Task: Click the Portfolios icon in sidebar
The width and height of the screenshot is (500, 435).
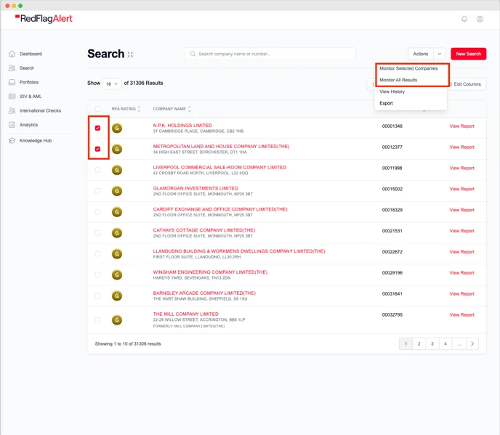Action: pyautogui.click(x=12, y=82)
